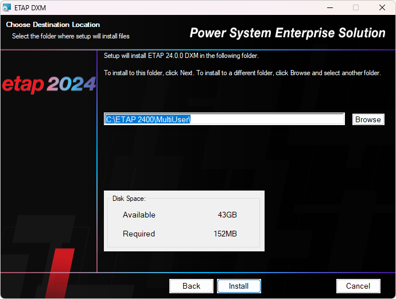Click the "Required" disk space label

(139, 234)
